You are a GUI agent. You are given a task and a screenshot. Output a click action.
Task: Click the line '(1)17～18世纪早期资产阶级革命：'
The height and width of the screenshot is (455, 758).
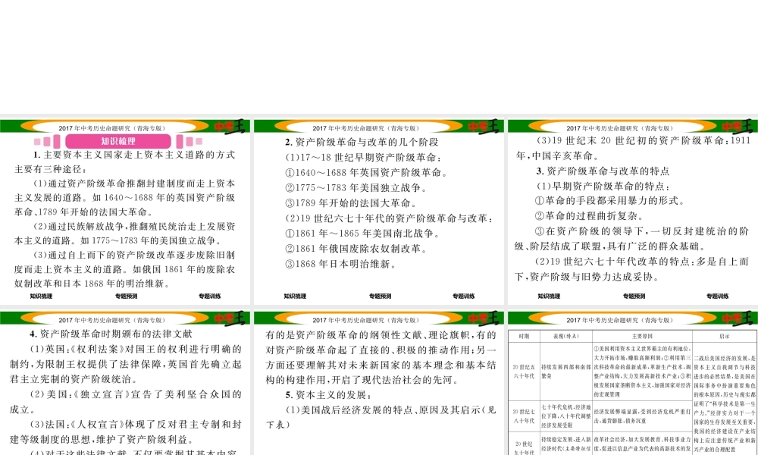pyautogui.click(x=363, y=158)
